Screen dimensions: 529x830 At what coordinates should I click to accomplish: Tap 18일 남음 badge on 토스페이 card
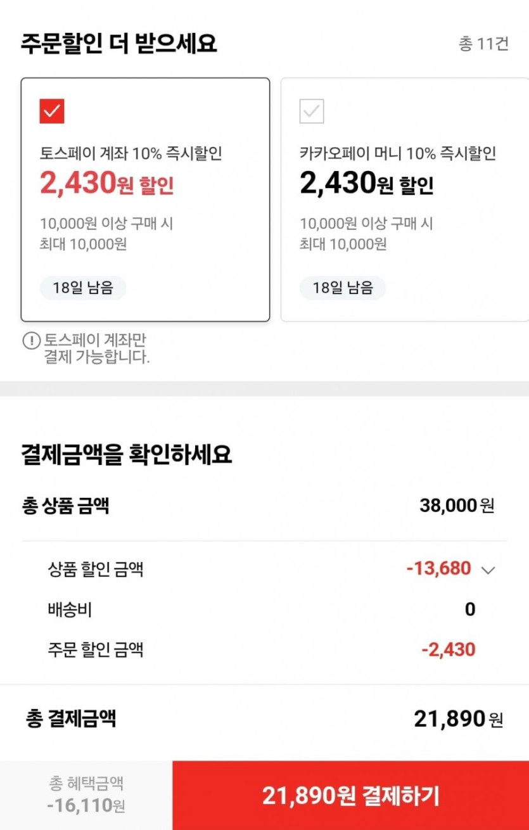[x=83, y=288]
